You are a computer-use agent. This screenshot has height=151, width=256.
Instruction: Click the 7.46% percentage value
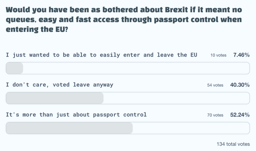point(241,55)
